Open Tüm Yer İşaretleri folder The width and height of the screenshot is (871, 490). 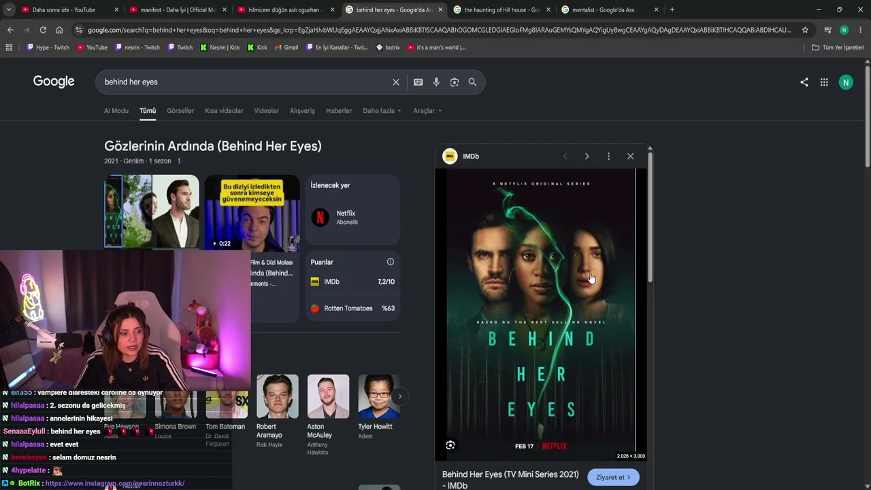838,48
